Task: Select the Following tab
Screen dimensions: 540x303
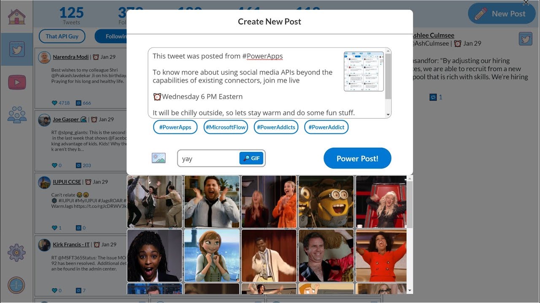Action: click(x=111, y=36)
